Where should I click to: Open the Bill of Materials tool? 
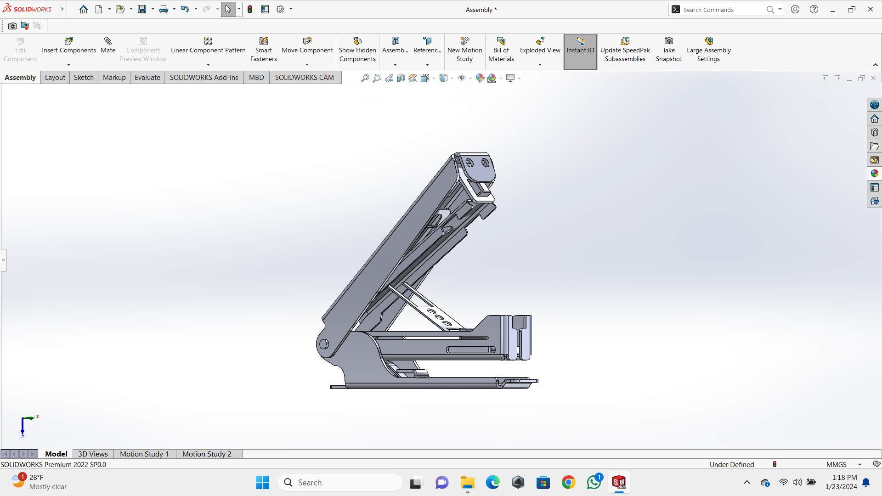(501, 50)
